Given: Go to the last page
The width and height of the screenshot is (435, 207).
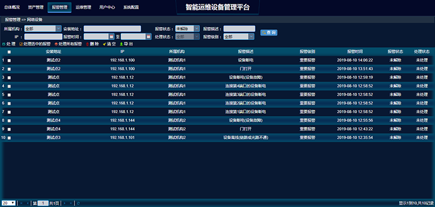Looking at the screenshot, I should click(71, 203).
